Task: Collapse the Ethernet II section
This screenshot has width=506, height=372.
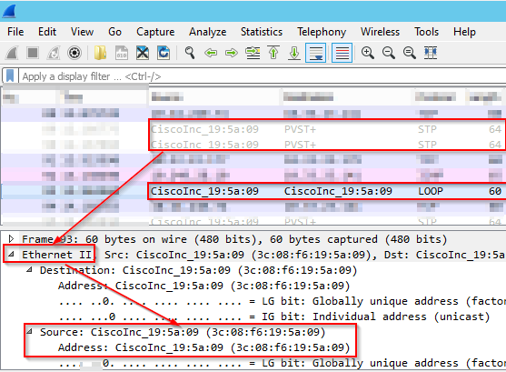Action: coord(11,255)
